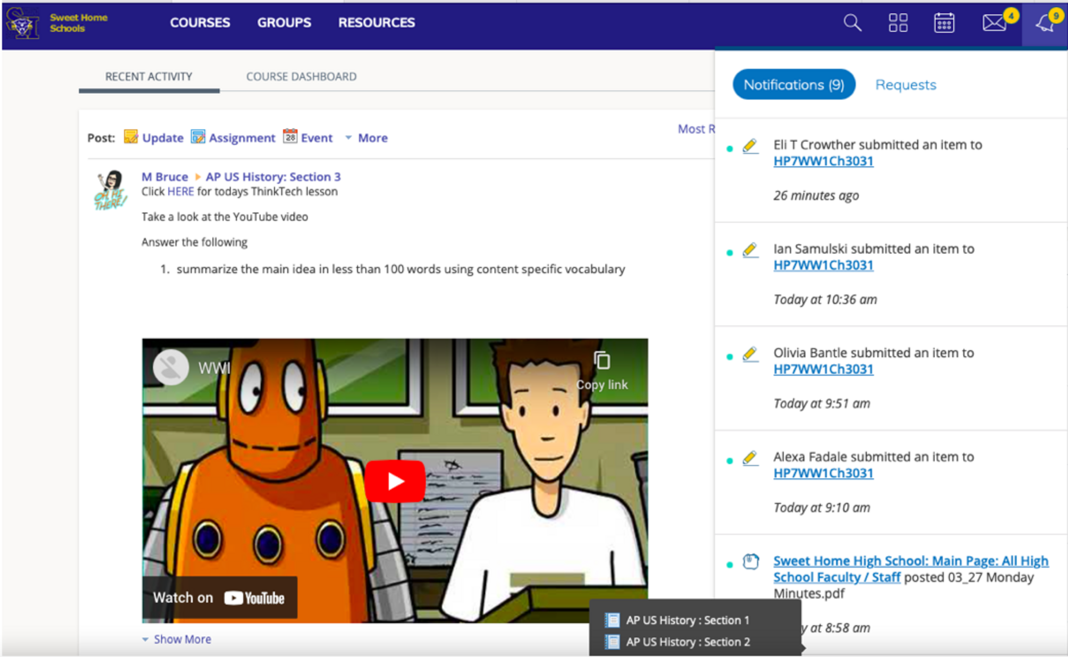
Task: Open Eli T Crowther's HP7WW1Ch3031 link
Action: point(823,161)
